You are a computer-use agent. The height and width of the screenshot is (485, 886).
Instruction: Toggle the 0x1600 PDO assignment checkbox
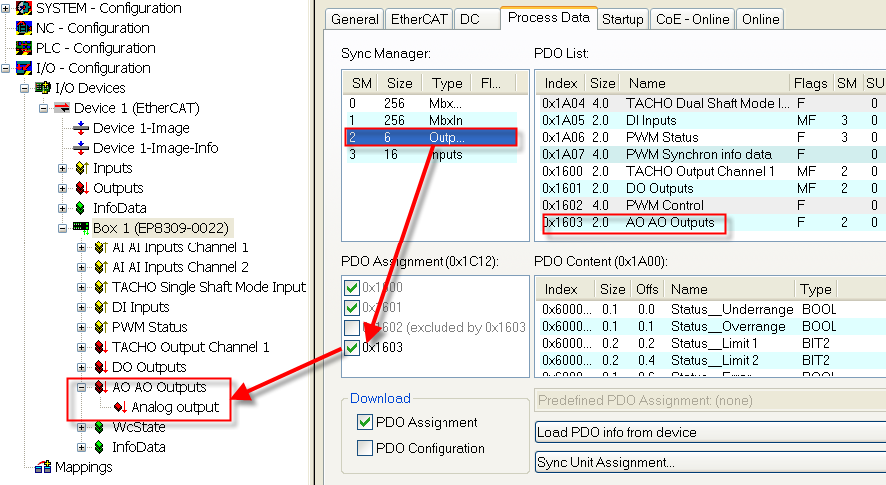click(351, 288)
